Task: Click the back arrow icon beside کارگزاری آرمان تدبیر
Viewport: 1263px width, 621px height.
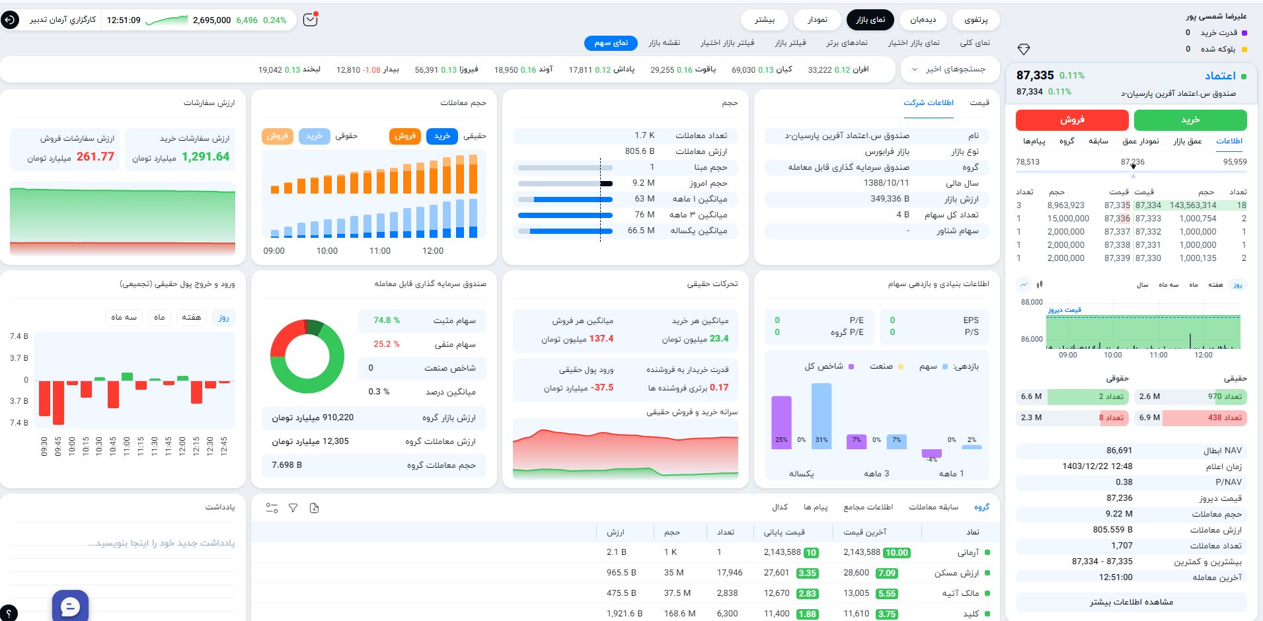Action: pyautogui.click(x=10, y=20)
